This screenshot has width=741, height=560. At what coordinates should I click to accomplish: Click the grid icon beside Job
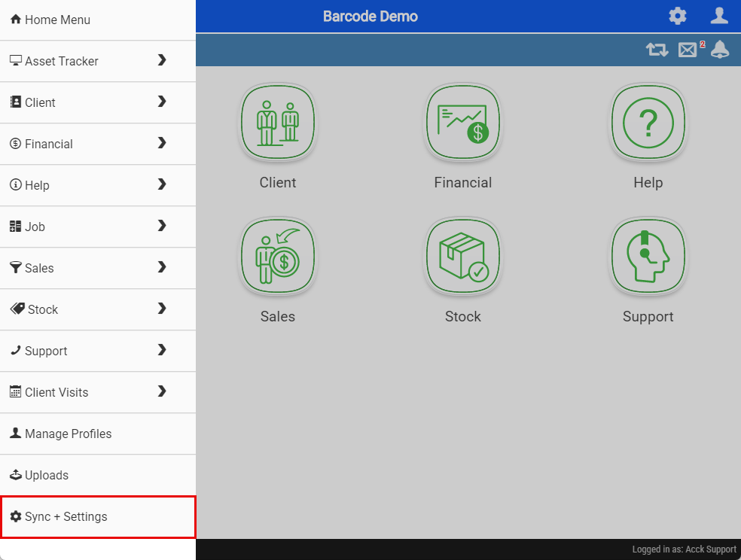pyautogui.click(x=16, y=226)
